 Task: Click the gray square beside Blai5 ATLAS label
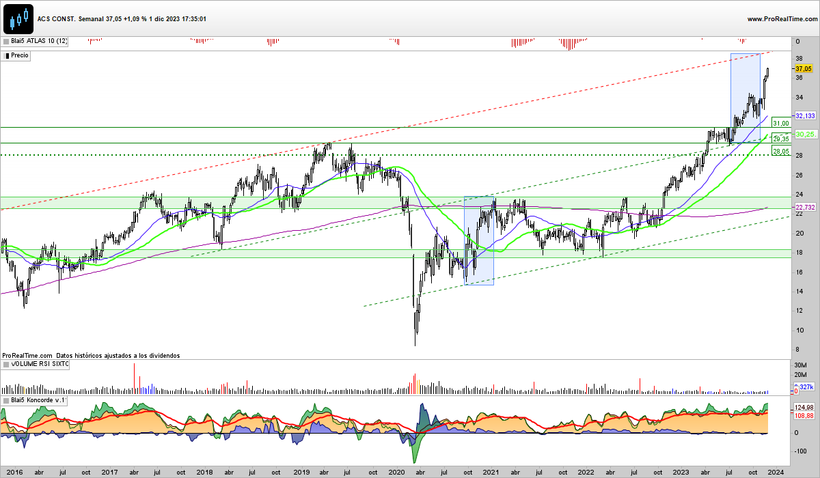tap(6, 42)
